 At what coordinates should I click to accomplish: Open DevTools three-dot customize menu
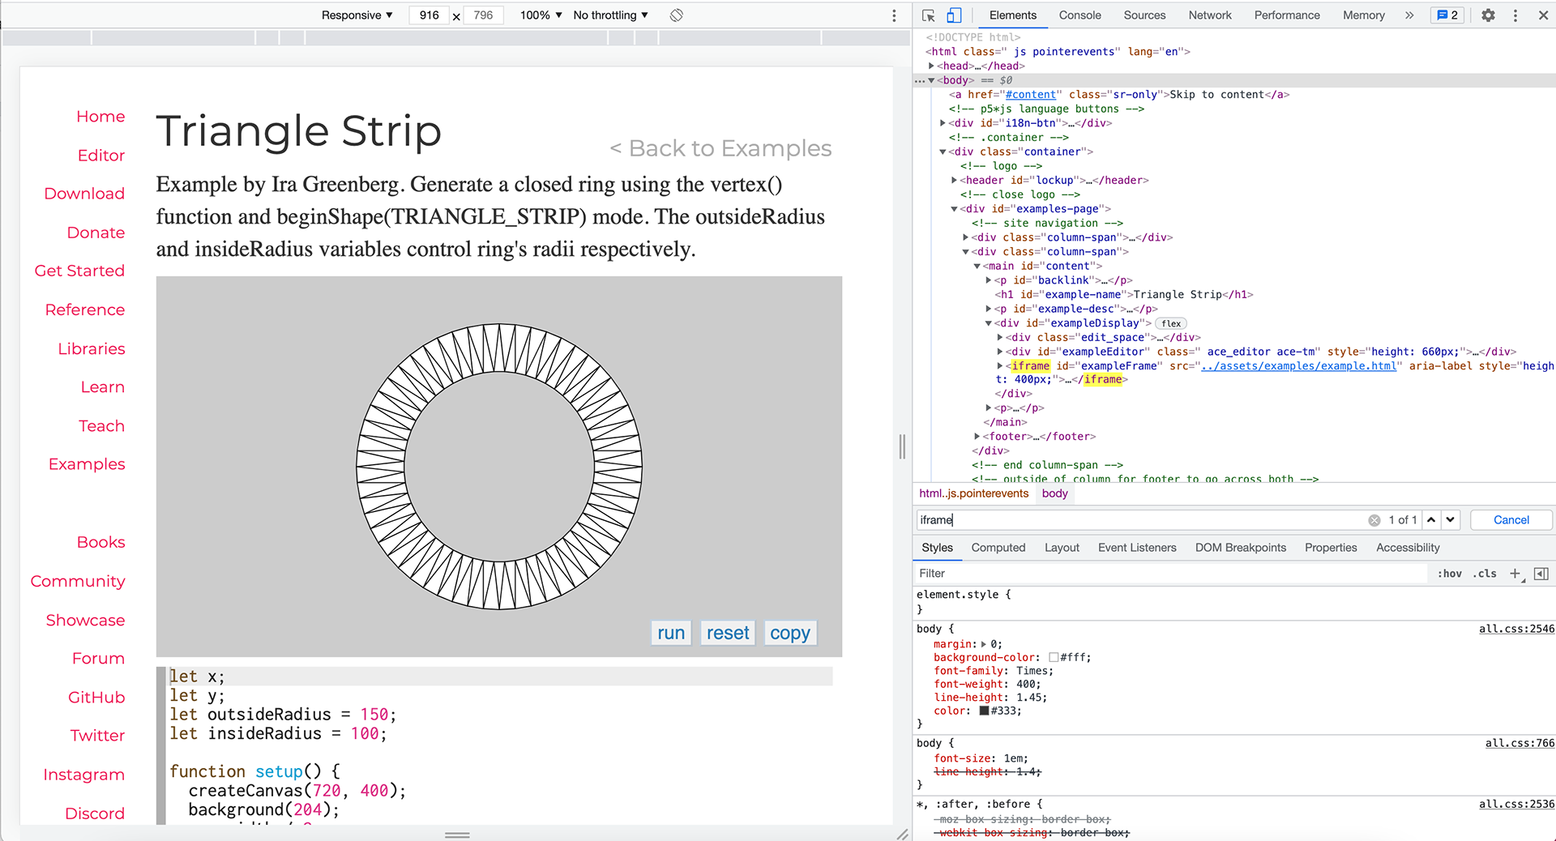click(1515, 15)
